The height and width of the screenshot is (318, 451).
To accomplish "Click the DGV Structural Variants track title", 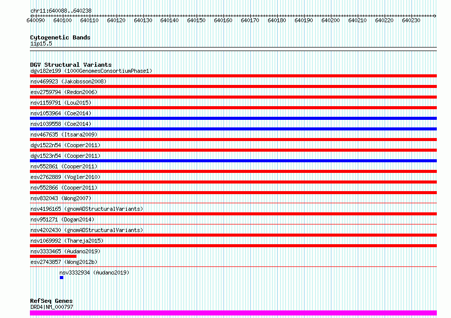I will click(71, 65).
